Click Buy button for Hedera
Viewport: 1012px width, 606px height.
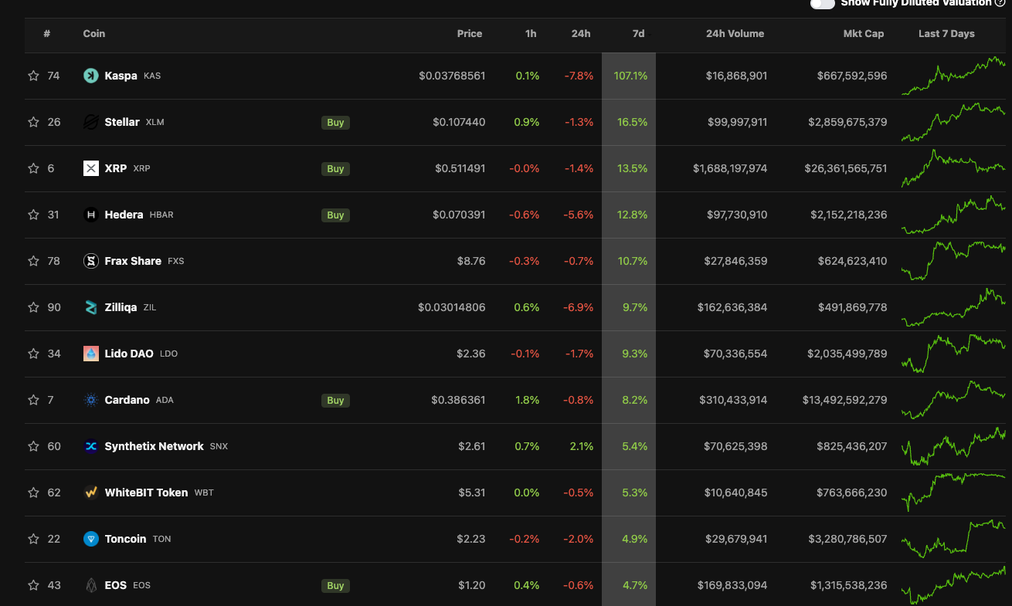pos(335,215)
